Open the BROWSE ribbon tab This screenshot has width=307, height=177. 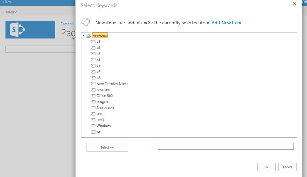(11, 12)
